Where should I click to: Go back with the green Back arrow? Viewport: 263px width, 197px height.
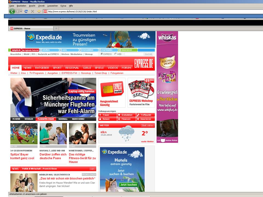click(x=12, y=11)
